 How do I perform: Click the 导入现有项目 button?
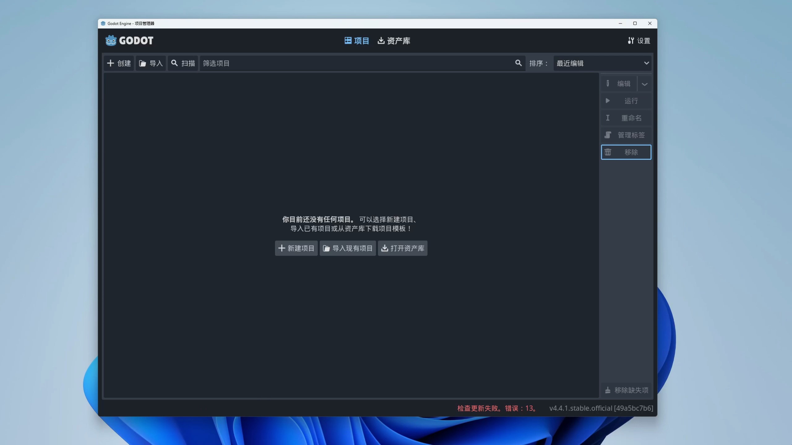[347, 248]
